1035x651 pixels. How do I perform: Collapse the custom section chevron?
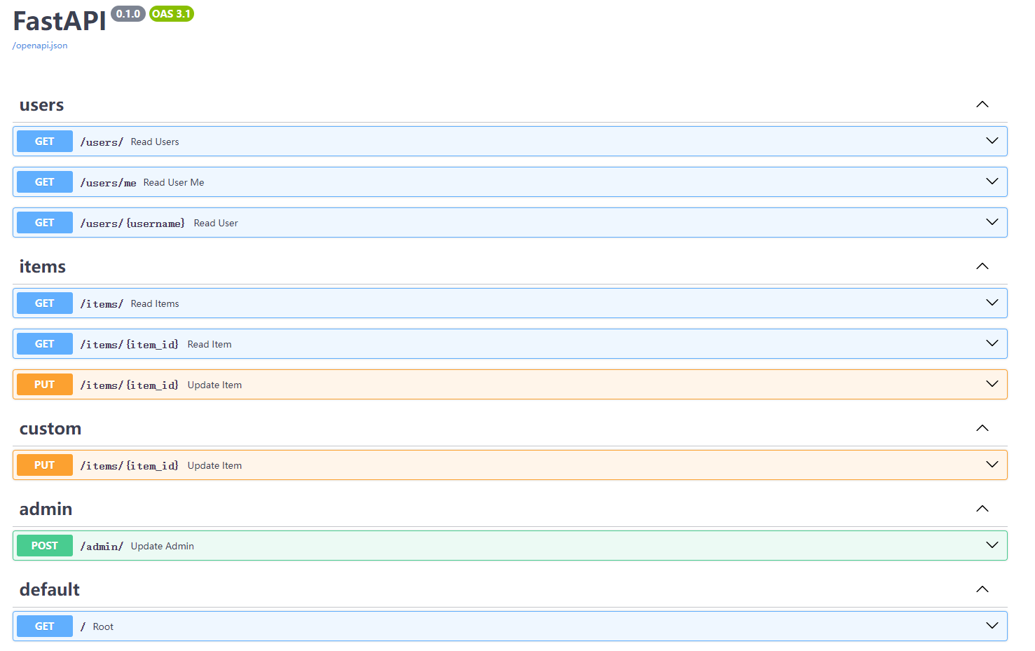(x=982, y=428)
